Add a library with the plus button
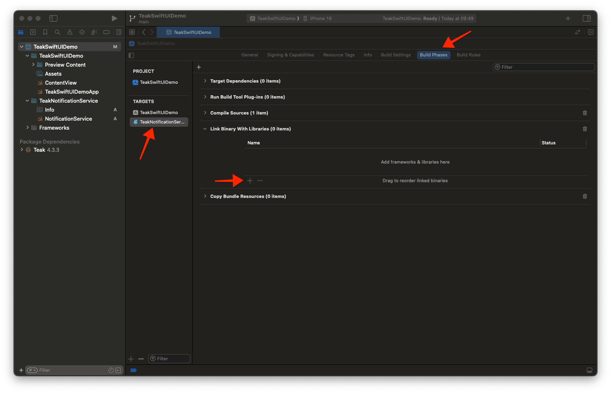611x393 pixels. (250, 181)
